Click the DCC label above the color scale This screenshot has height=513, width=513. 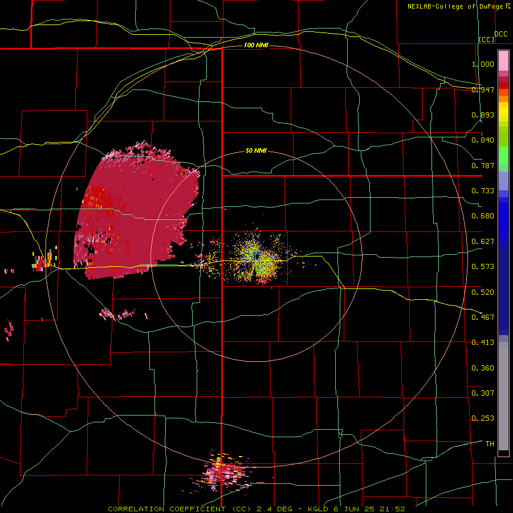[501, 34]
